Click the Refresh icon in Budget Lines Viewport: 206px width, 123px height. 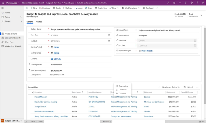[x=185, y=87]
